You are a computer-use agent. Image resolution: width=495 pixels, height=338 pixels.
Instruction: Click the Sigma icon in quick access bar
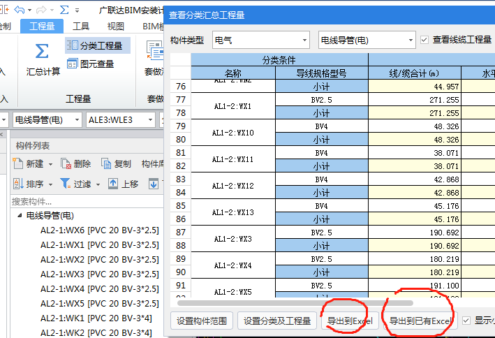[x=64, y=10]
